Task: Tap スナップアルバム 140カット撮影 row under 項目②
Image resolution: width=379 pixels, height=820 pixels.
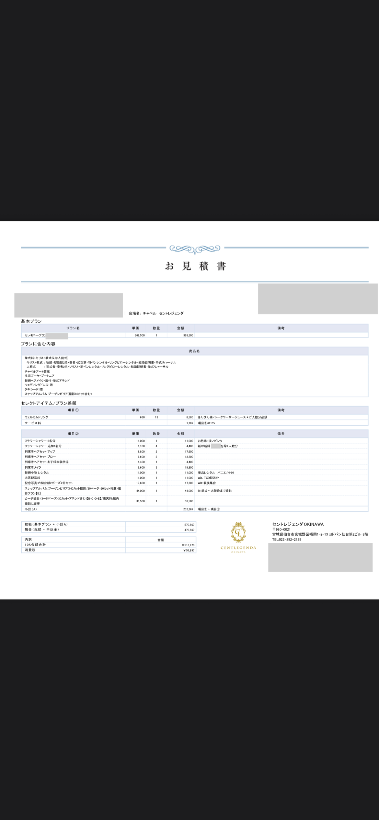Action: [x=73, y=491]
